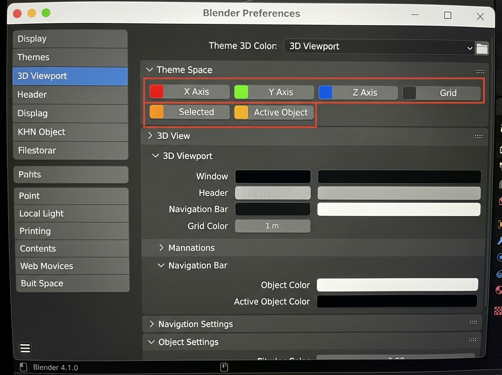502x375 pixels.
Task: Expand the Navigation Settings panel
Action: pos(151,324)
